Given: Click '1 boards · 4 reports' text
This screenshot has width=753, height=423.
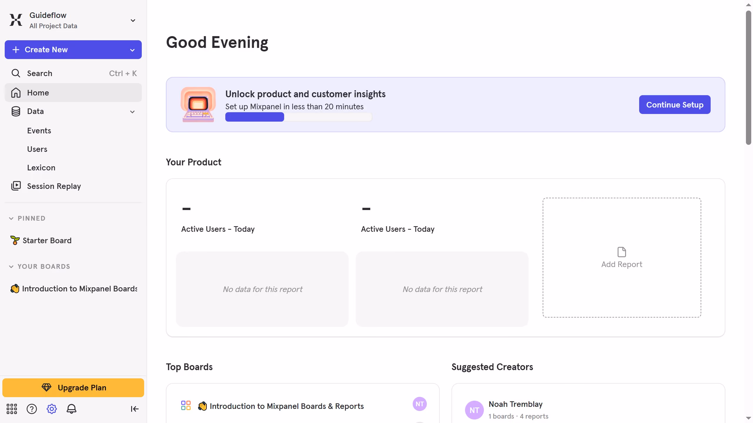Looking at the screenshot, I should click(x=518, y=416).
